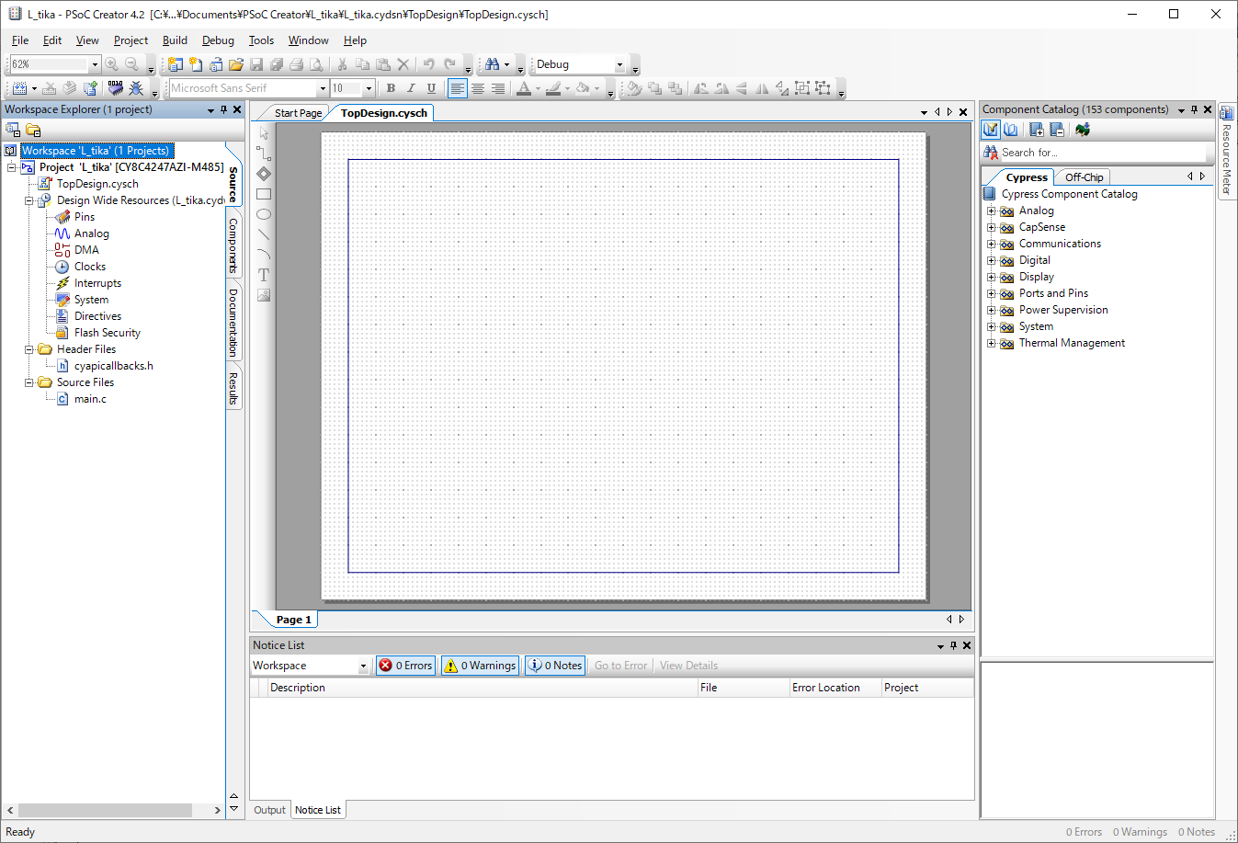Expand all catalog categories icon
This screenshot has width=1238, height=843.
point(1036,130)
